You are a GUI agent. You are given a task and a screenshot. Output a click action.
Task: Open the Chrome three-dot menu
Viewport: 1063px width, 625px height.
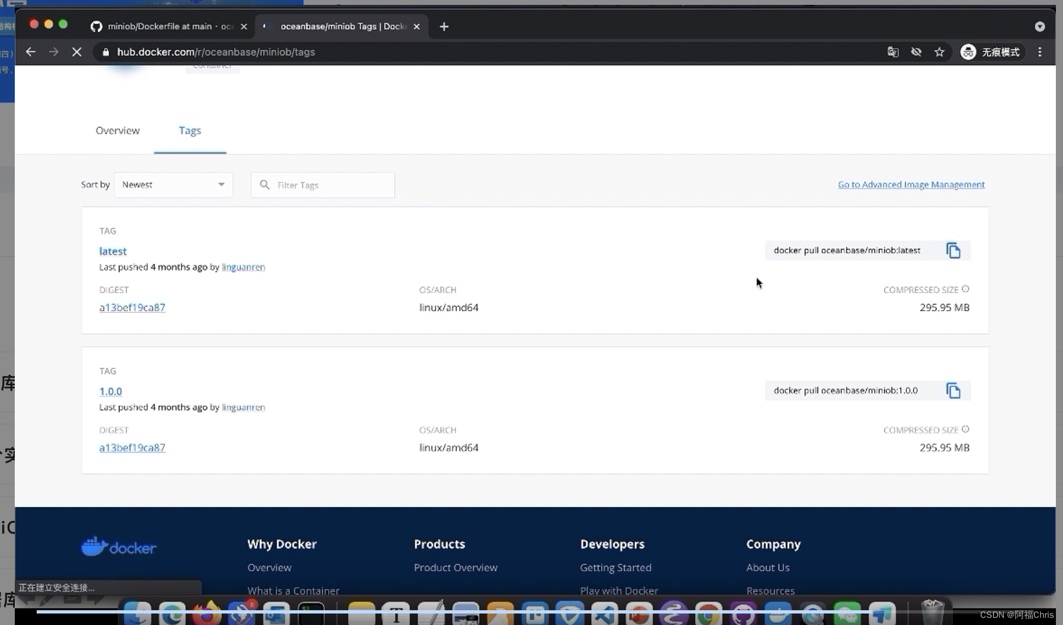(1039, 52)
